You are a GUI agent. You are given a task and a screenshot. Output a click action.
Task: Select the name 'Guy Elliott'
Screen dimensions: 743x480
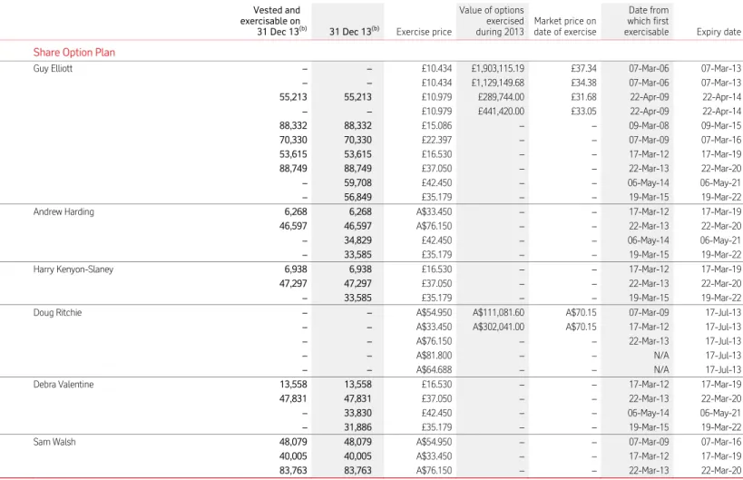click(53, 68)
